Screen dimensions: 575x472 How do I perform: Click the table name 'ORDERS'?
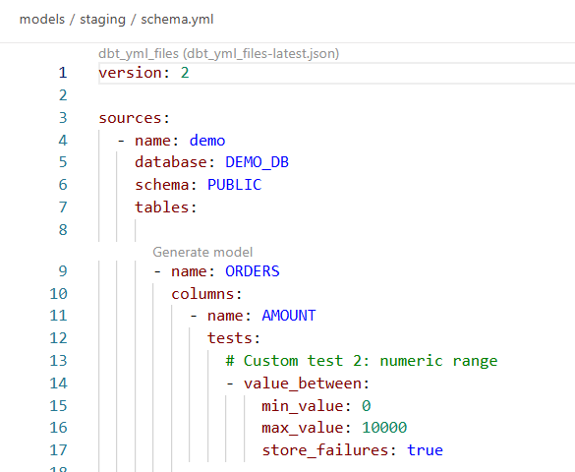click(x=253, y=271)
